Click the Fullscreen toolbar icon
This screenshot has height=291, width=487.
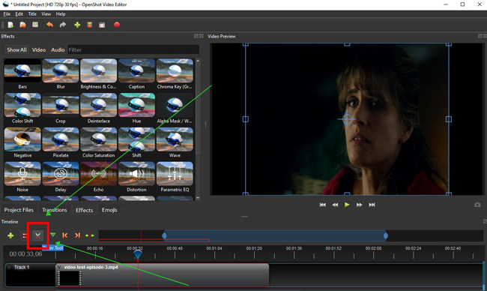tap(102, 25)
